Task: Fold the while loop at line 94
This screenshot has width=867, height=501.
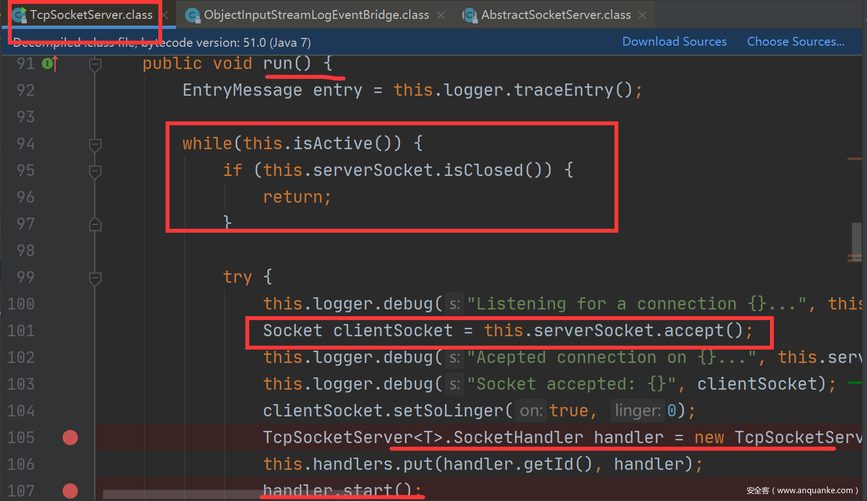Action: pos(95,145)
